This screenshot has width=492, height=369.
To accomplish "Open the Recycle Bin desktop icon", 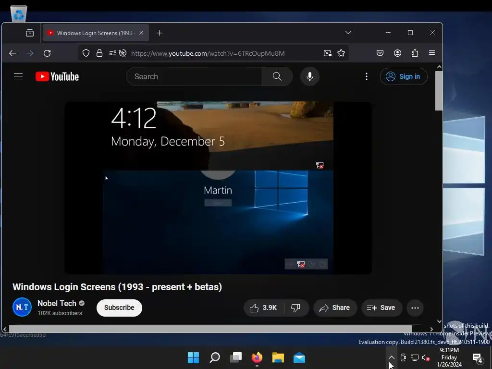I will pos(19,13).
